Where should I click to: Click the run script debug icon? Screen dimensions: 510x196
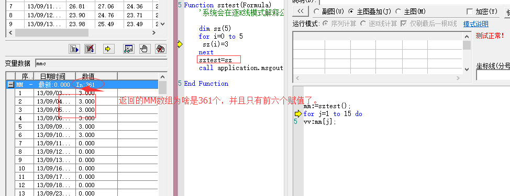[x=74, y=49]
